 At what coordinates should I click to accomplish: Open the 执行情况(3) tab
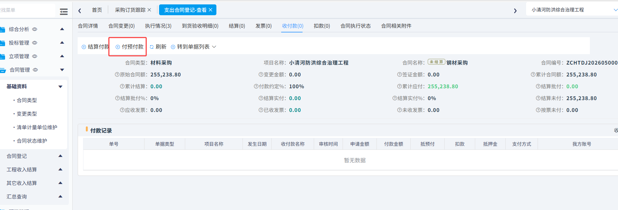158,26
